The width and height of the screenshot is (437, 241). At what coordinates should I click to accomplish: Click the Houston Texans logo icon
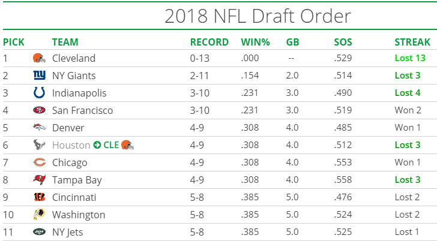click(39, 146)
